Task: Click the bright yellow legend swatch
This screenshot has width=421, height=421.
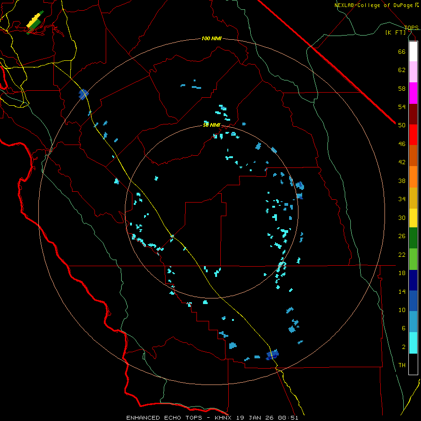Action: click(413, 218)
